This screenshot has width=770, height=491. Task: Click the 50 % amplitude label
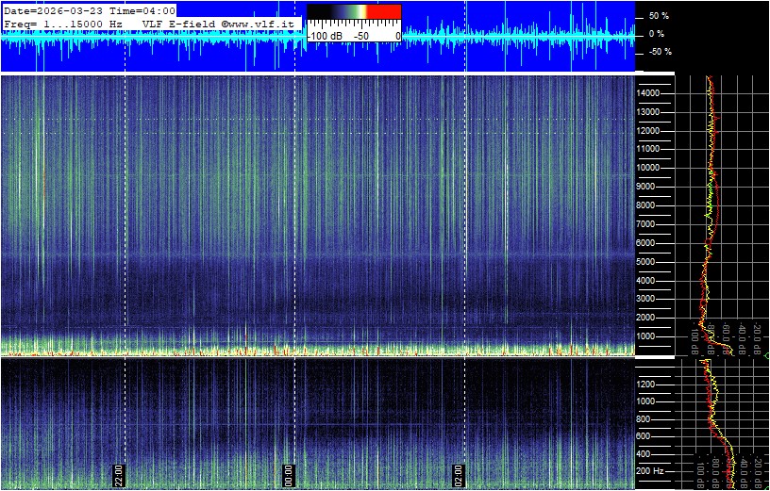tap(659, 16)
